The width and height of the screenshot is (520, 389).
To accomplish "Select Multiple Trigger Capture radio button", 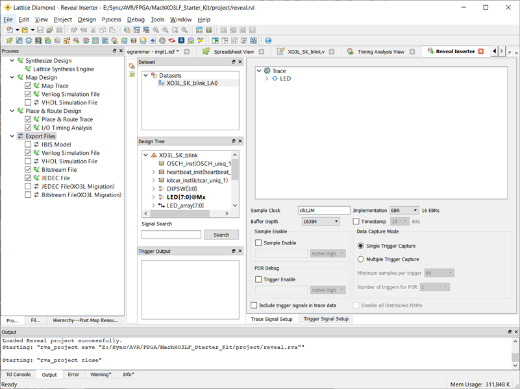I will [361, 259].
